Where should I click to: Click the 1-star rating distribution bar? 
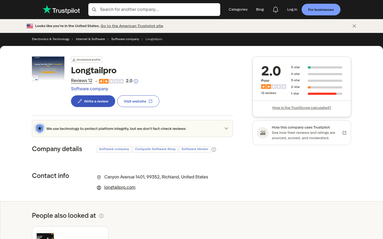point(325,94)
